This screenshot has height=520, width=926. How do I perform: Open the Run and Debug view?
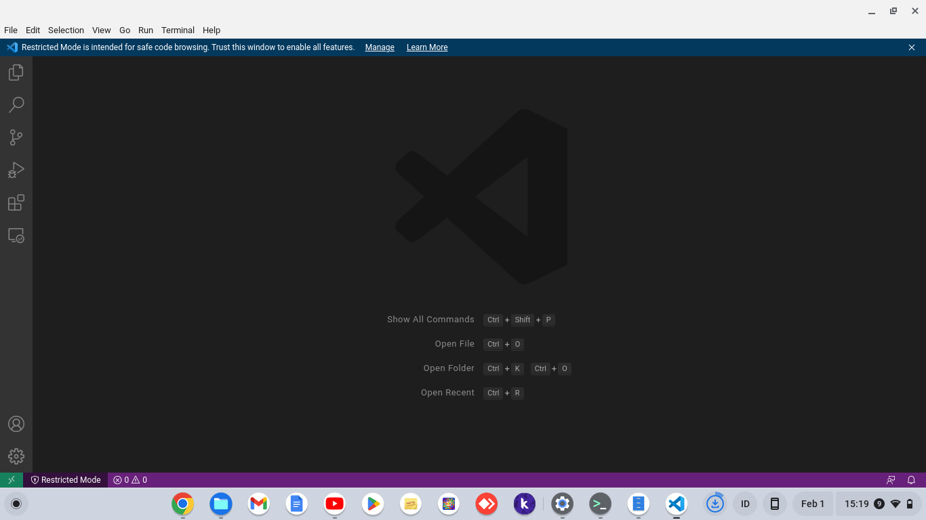tap(16, 170)
